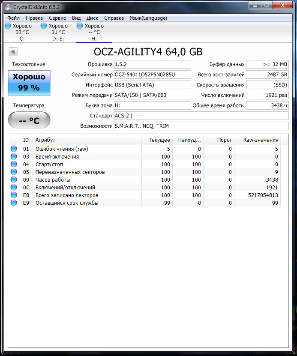This screenshot has height=356, width=297.
Task: Click the Возможности S.M.A.R.T., NCQ, TRIM field
Action: coord(201,126)
